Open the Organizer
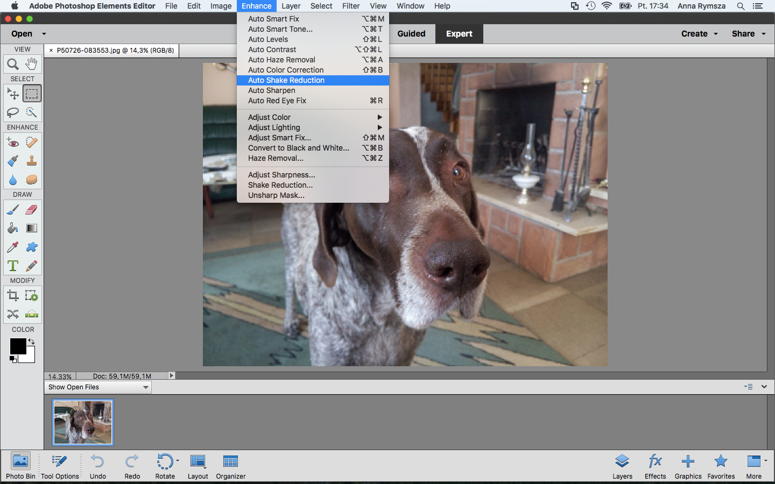This screenshot has width=775, height=484. point(230,466)
